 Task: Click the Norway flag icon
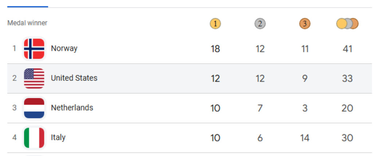tap(34, 48)
